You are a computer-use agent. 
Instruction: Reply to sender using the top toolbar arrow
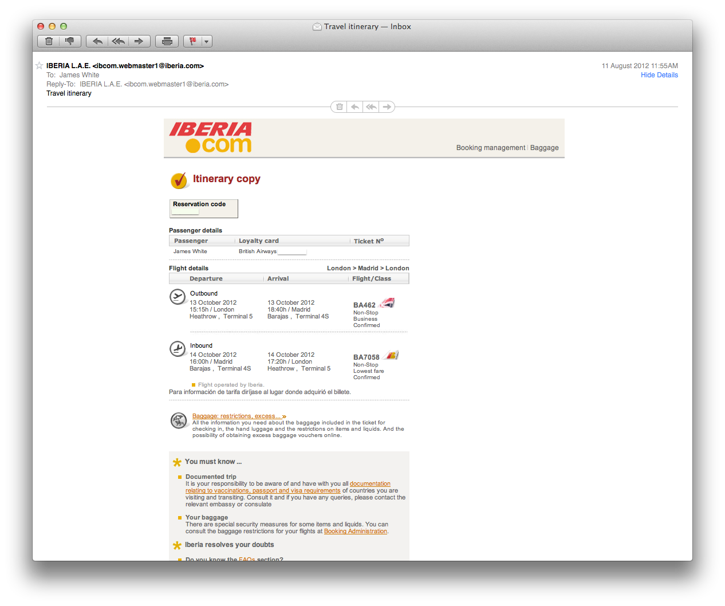click(97, 41)
